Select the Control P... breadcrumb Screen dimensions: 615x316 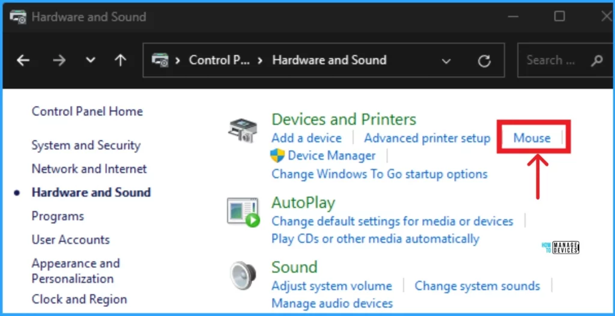(219, 60)
